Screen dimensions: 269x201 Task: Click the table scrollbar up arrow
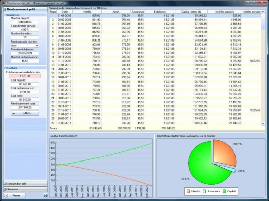pyautogui.click(x=263, y=12)
